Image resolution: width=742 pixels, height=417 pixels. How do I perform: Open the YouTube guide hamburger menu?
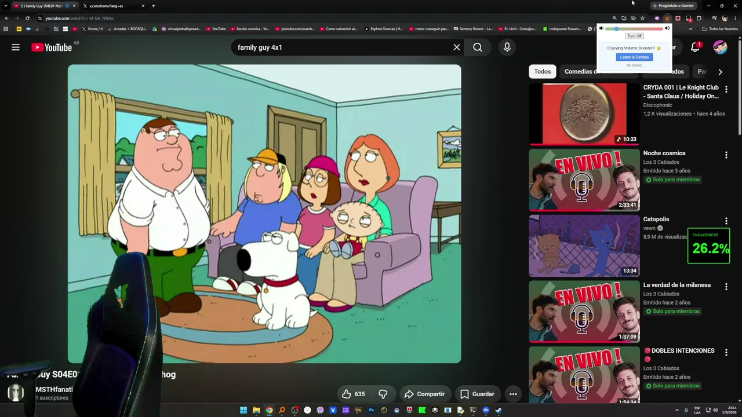(16, 47)
